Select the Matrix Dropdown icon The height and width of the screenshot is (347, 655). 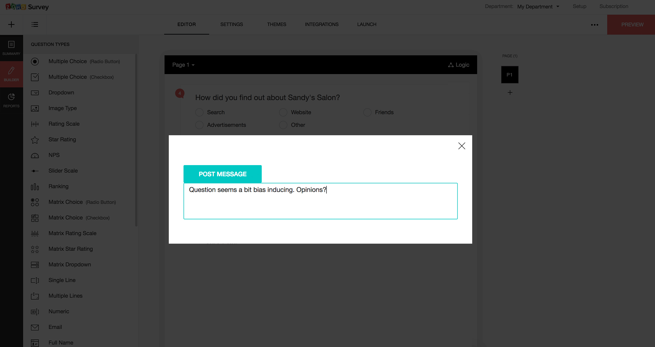(x=35, y=265)
